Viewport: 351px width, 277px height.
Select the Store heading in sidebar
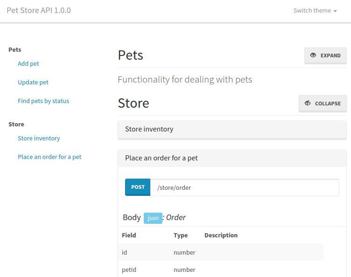tap(16, 125)
